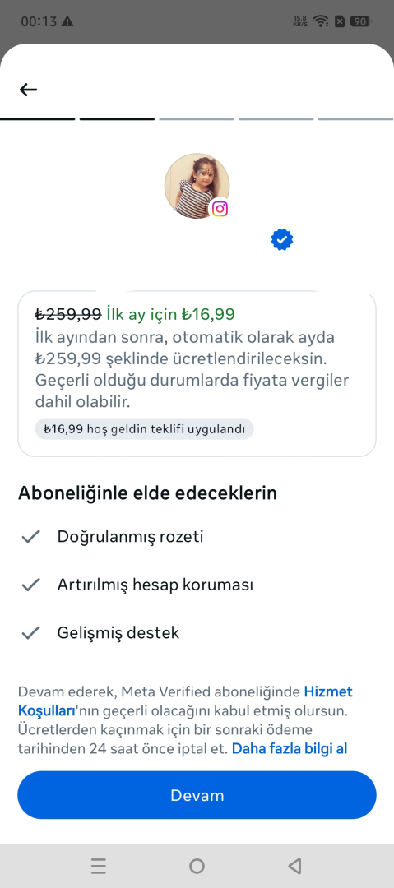Click the Instagram logo badge on avatar

click(x=220, y=209)
